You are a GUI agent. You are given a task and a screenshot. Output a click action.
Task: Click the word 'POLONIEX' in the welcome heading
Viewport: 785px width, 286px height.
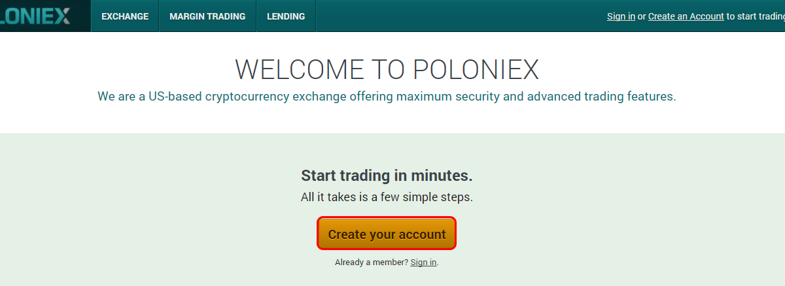(x=476, y=69)
